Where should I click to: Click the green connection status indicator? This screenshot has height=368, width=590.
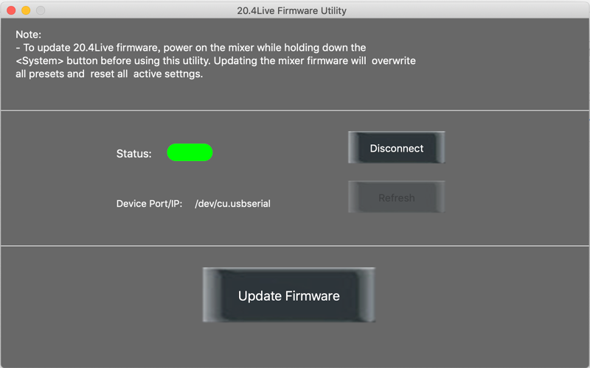point(190,152)
